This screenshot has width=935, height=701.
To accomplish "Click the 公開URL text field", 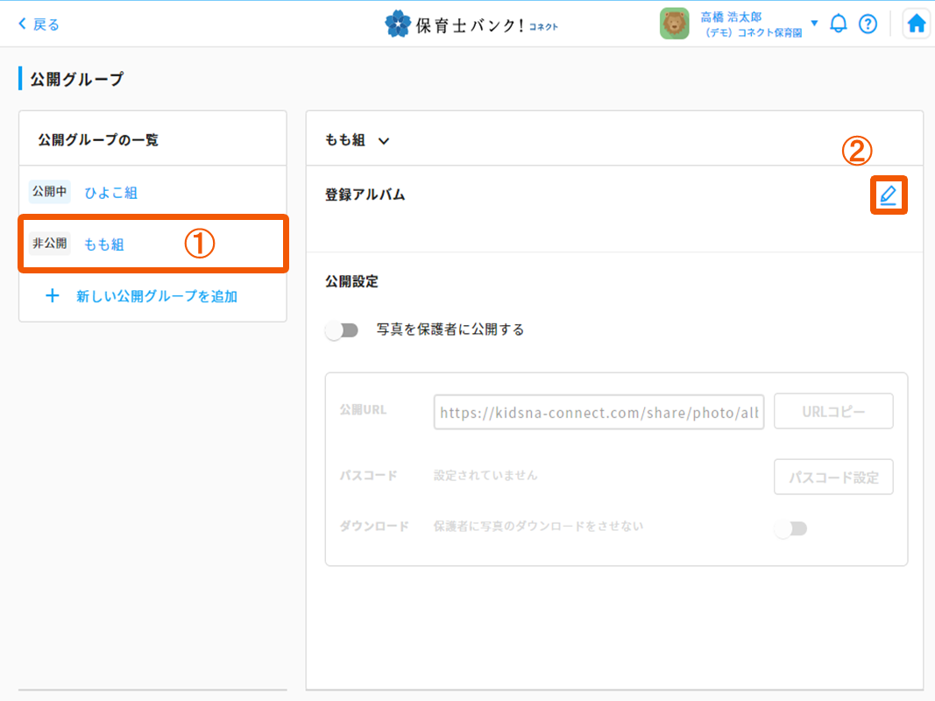I will tap(599, 413).
